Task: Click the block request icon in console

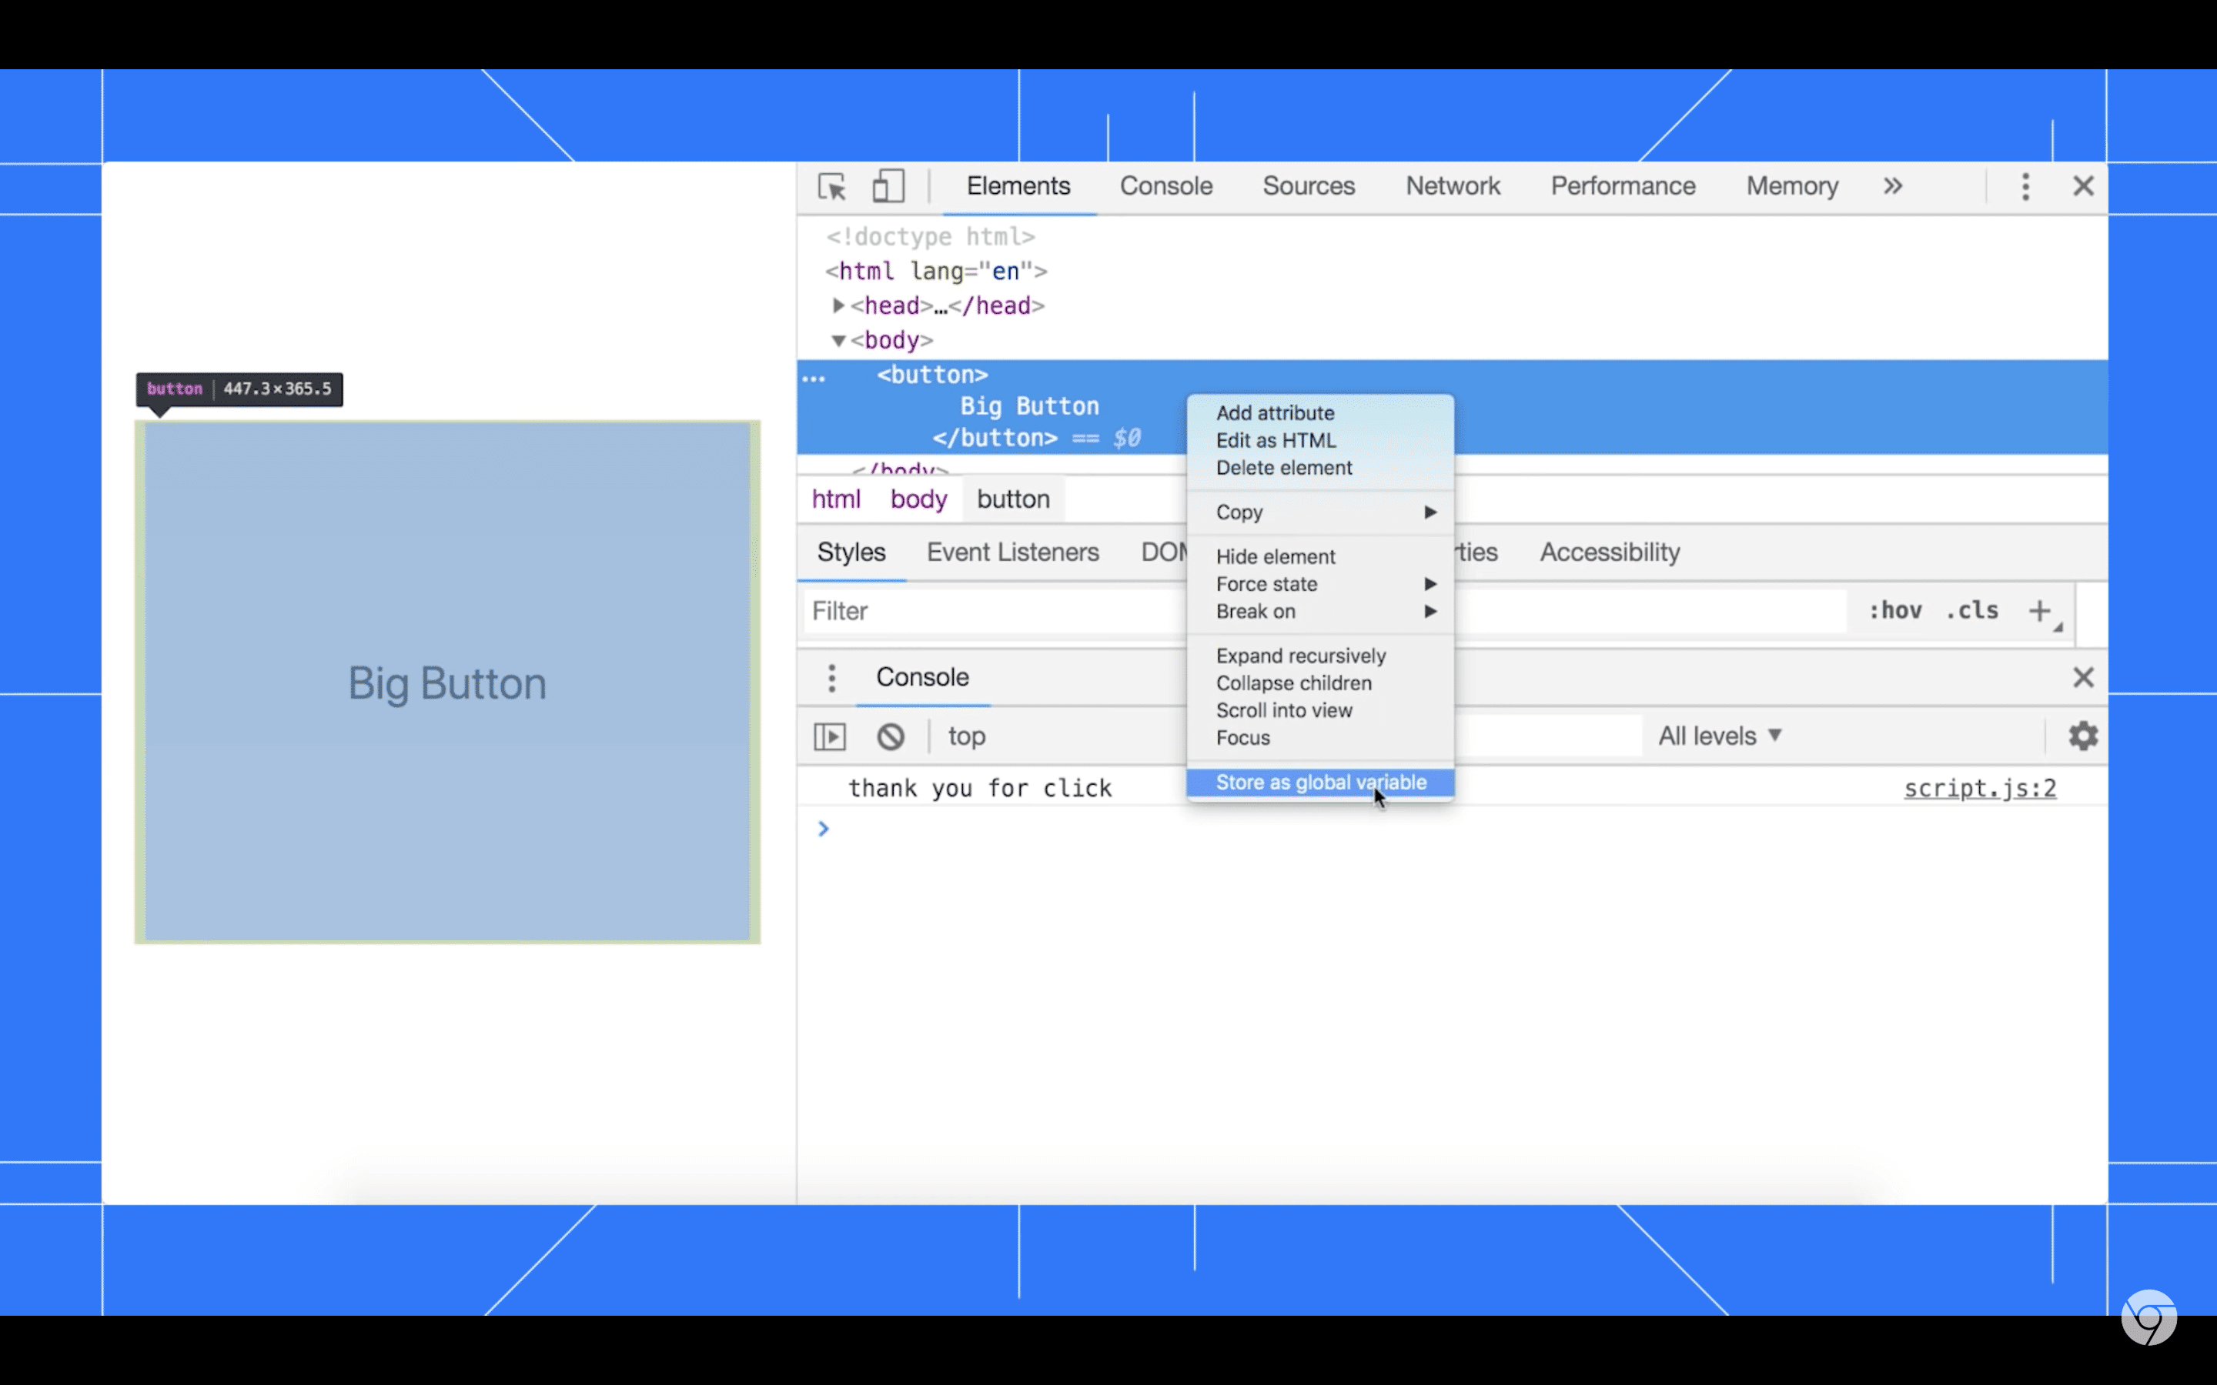Action: pyautogui.click(x=889, y=736)
